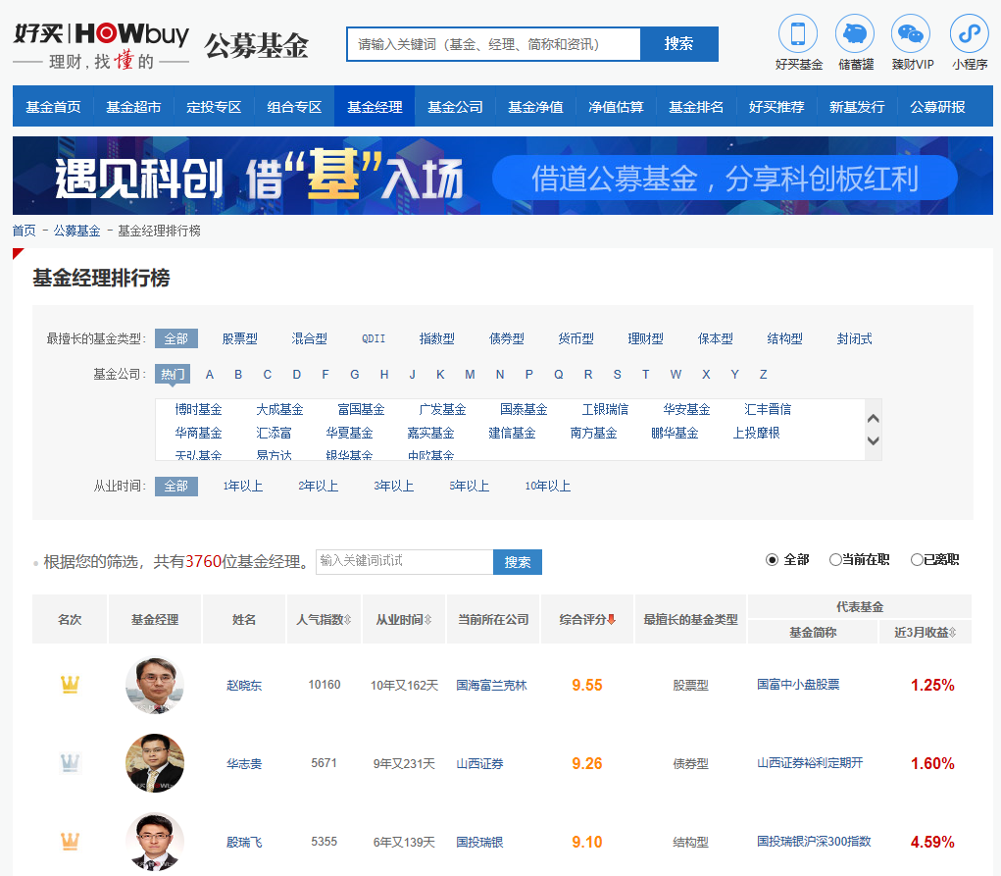
Task: Click the 储蓄罐 piggy bank icon
Action: pyautogui.click(x=853, y=32)
